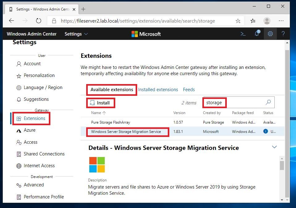Sort by the Version column header
Screen dimensions: 296x208
(179, 113)
